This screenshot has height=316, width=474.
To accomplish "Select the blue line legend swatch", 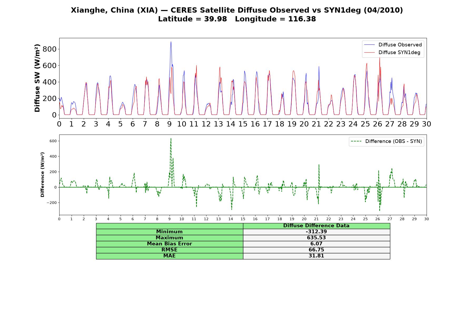I will [369, 45].
